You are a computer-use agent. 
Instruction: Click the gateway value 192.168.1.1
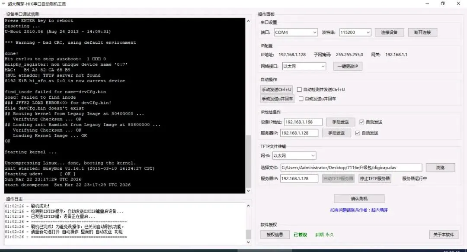pyautogui.click(x=396, y=55)
